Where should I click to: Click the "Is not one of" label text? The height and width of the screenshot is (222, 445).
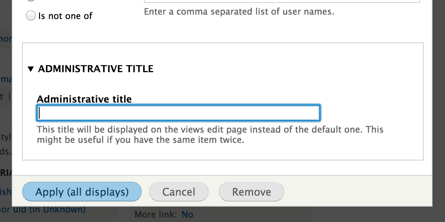pos(65,16)
